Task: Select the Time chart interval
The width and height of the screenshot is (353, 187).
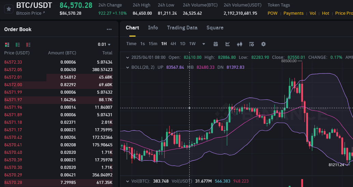Action: [131, 44]
